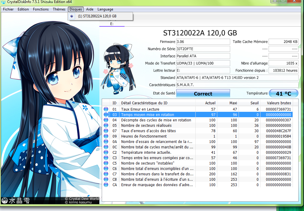Click the Numéro de Série field
This screenshot has height=211, width=304.
pyautogui.click(x=203, y=49)
